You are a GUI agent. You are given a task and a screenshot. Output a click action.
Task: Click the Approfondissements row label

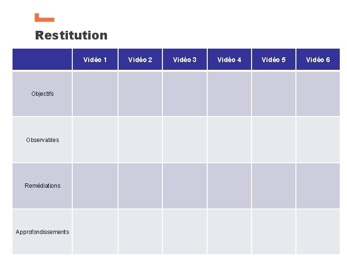pyautogui.click(x=42, y=232)
